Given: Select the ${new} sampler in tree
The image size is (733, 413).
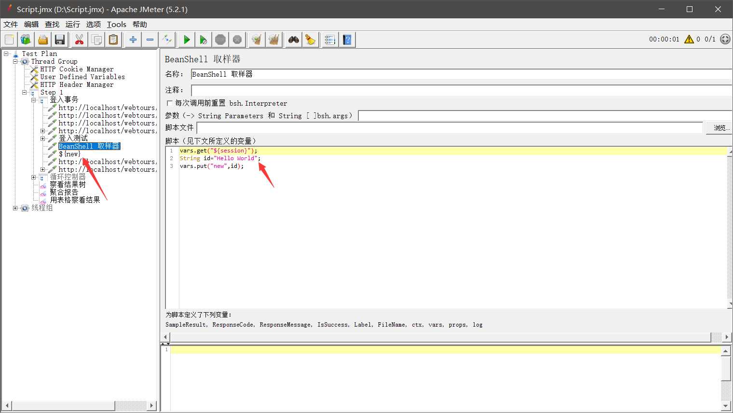Looking at the screenshot, I should pyautogui.click(x=69, y=154).
